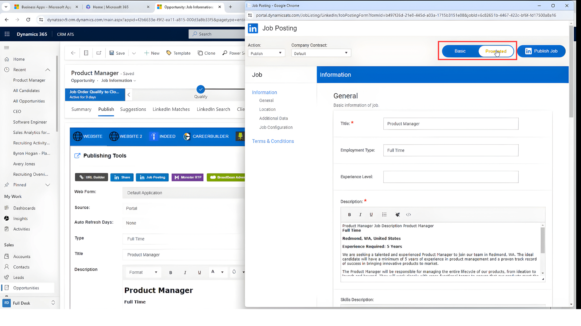Click the Publish Job button
Image resolution: width=581 pixels, height=326 pixels.
point(541,51)
